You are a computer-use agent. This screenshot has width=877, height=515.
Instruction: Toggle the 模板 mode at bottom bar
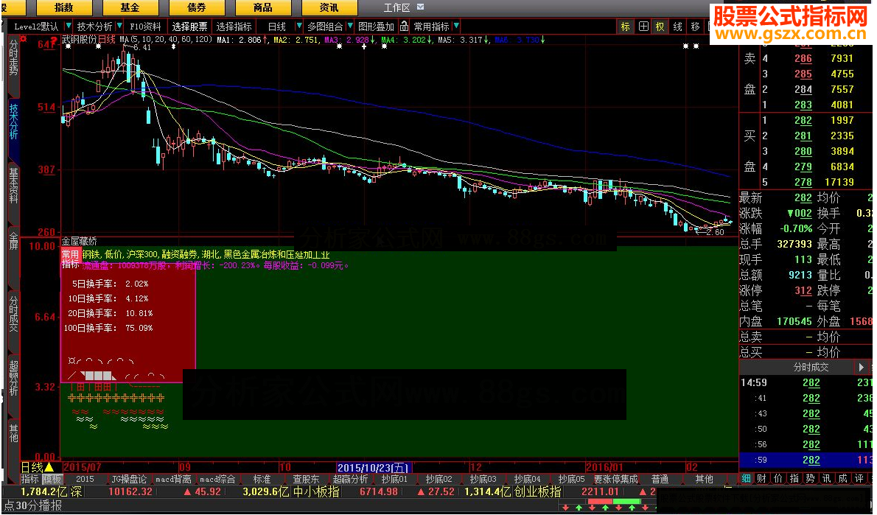pyautogui.click(x=52, y=479)
